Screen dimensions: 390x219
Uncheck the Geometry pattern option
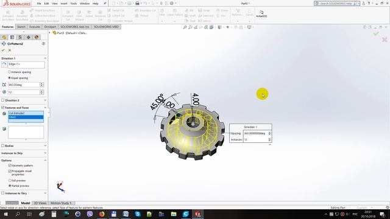coord(10,165)
